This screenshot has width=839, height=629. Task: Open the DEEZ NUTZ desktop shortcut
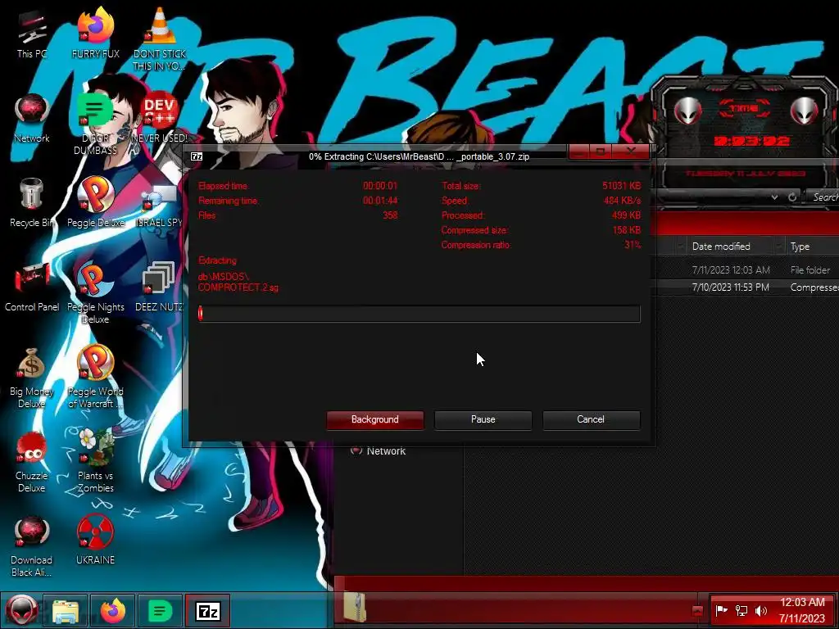click(x=160, y=287)
